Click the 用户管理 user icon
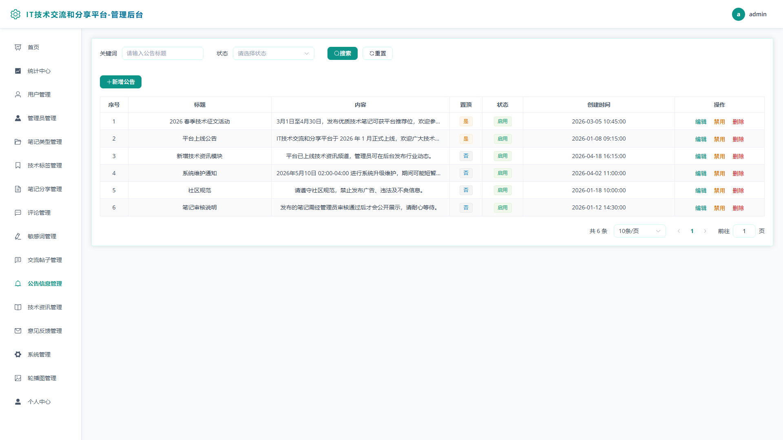This screenshot has width=783, height=440. pos(18,95)
